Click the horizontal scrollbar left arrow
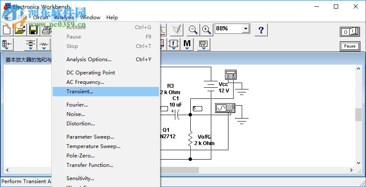 coord(7,170)
